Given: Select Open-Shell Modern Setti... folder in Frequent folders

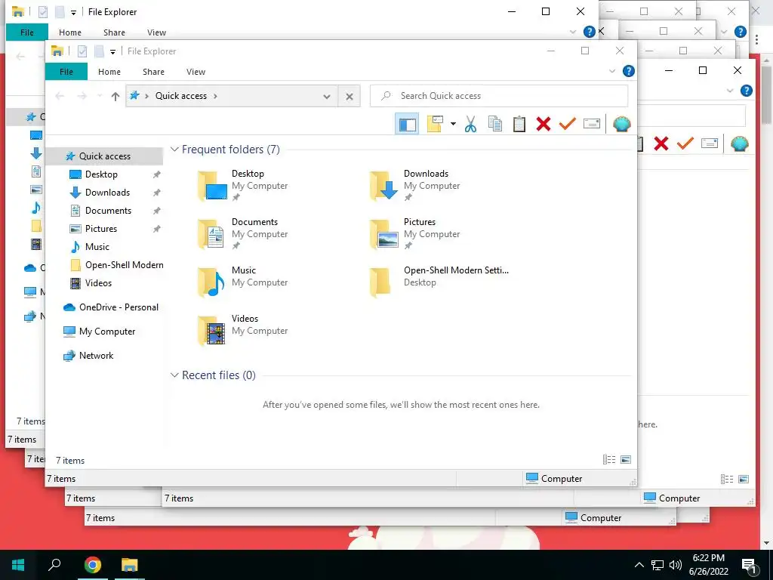Looking at the screenshot, I should coord(439,282).
